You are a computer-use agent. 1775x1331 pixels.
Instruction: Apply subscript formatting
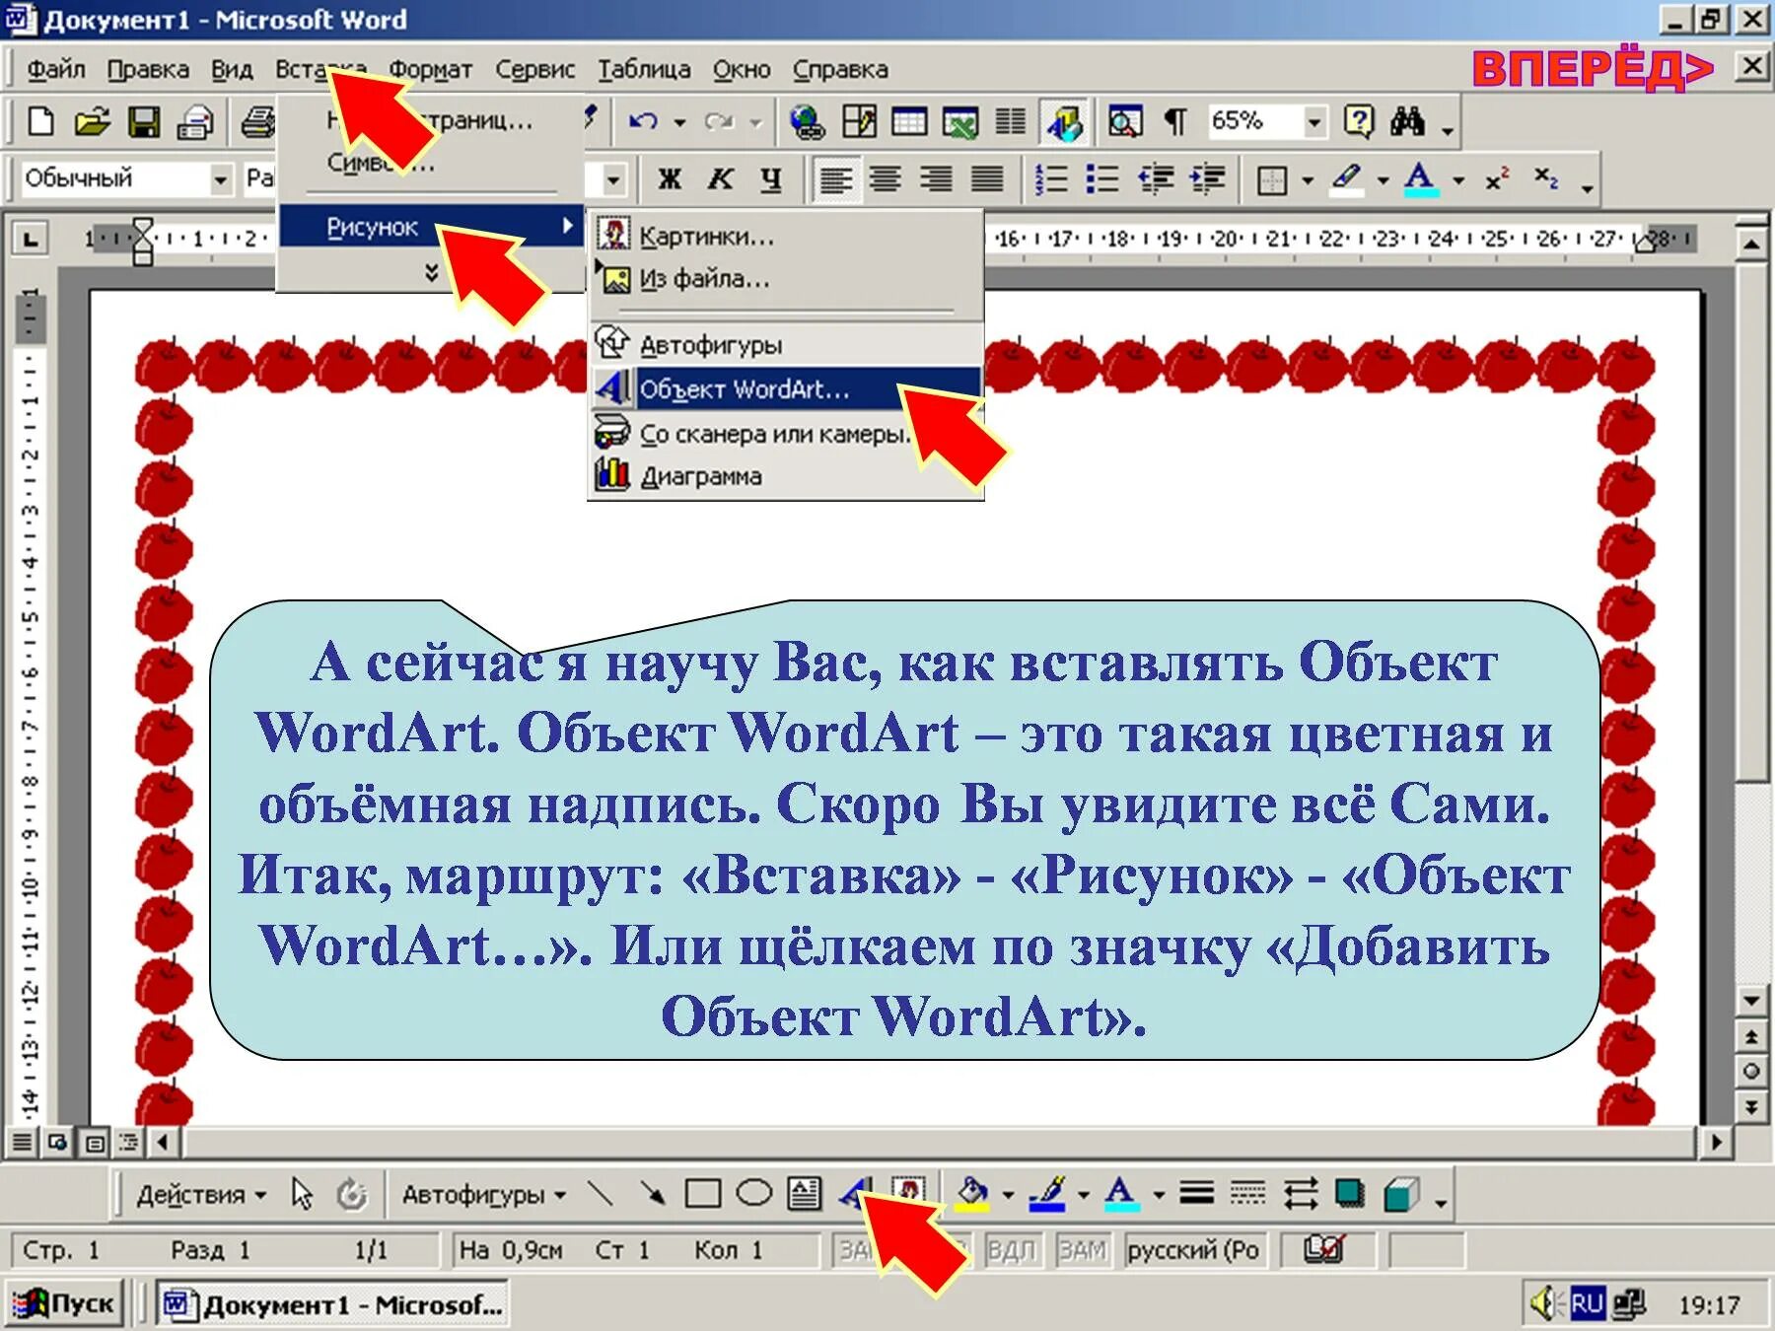(1545, 179)
